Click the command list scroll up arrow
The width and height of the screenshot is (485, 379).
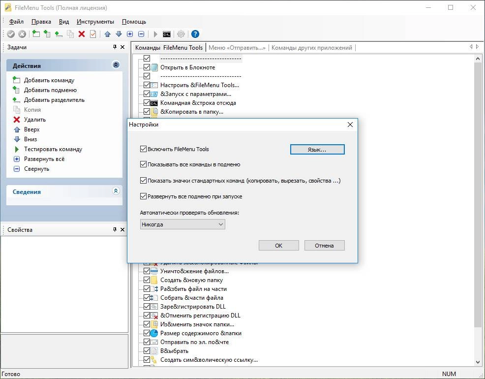point(478,59)
